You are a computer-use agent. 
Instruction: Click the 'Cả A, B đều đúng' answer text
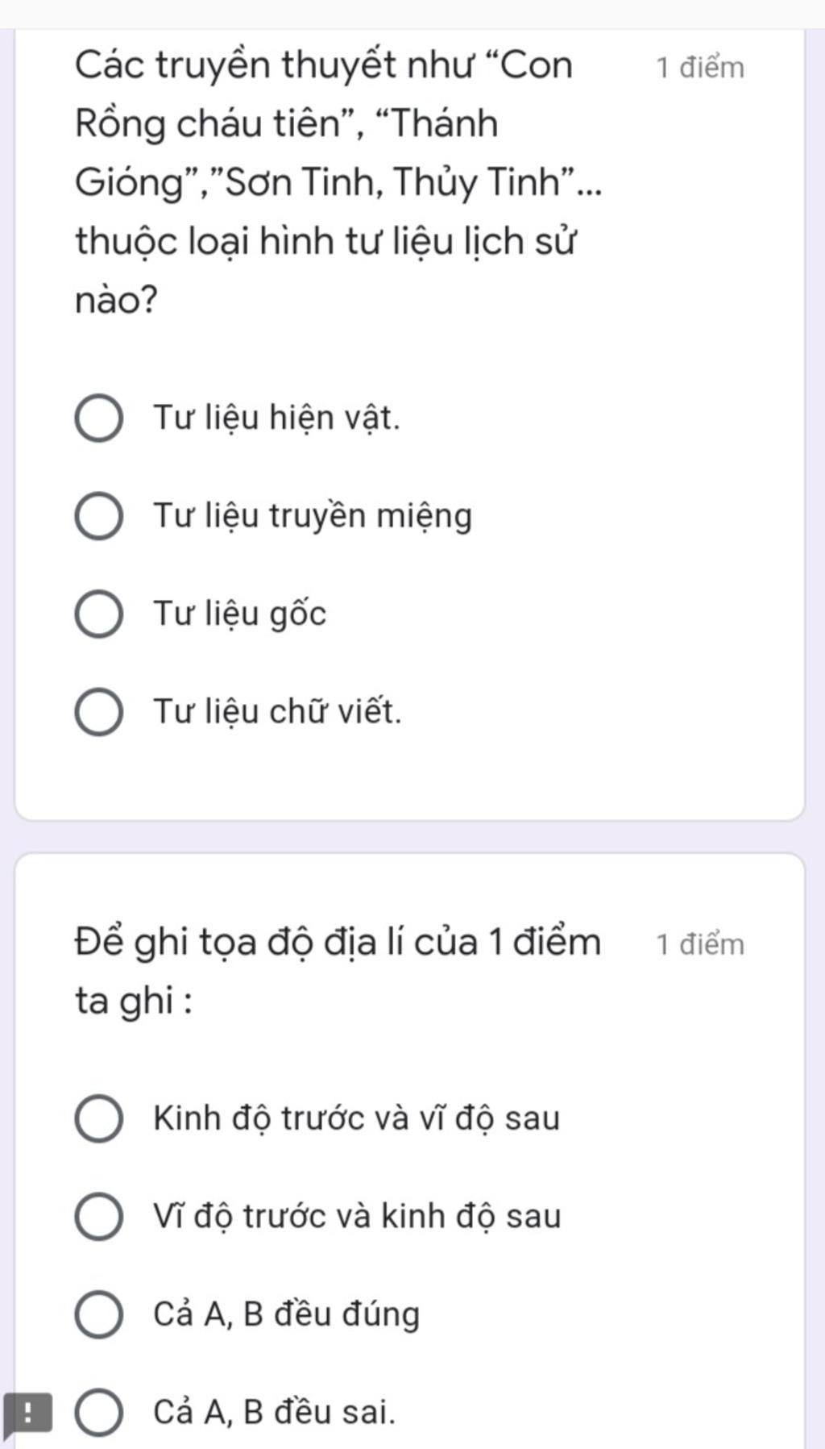coord(287,1314)
